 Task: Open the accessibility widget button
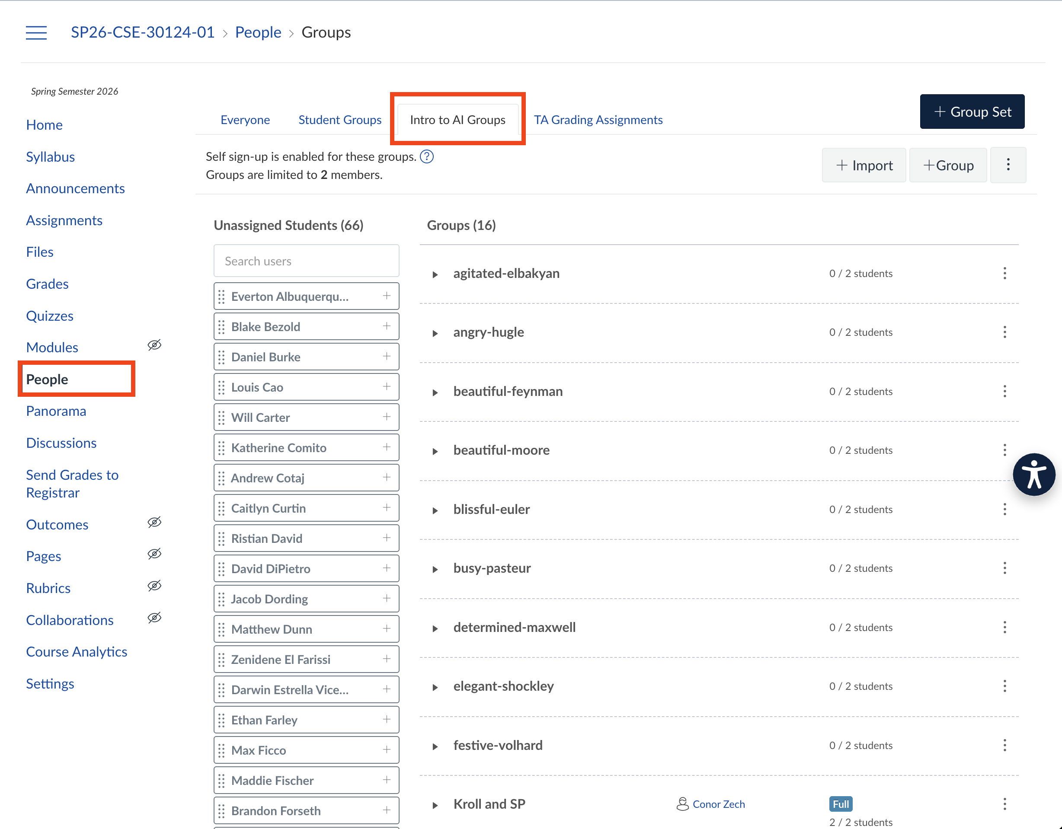(x=1034, y=474)
